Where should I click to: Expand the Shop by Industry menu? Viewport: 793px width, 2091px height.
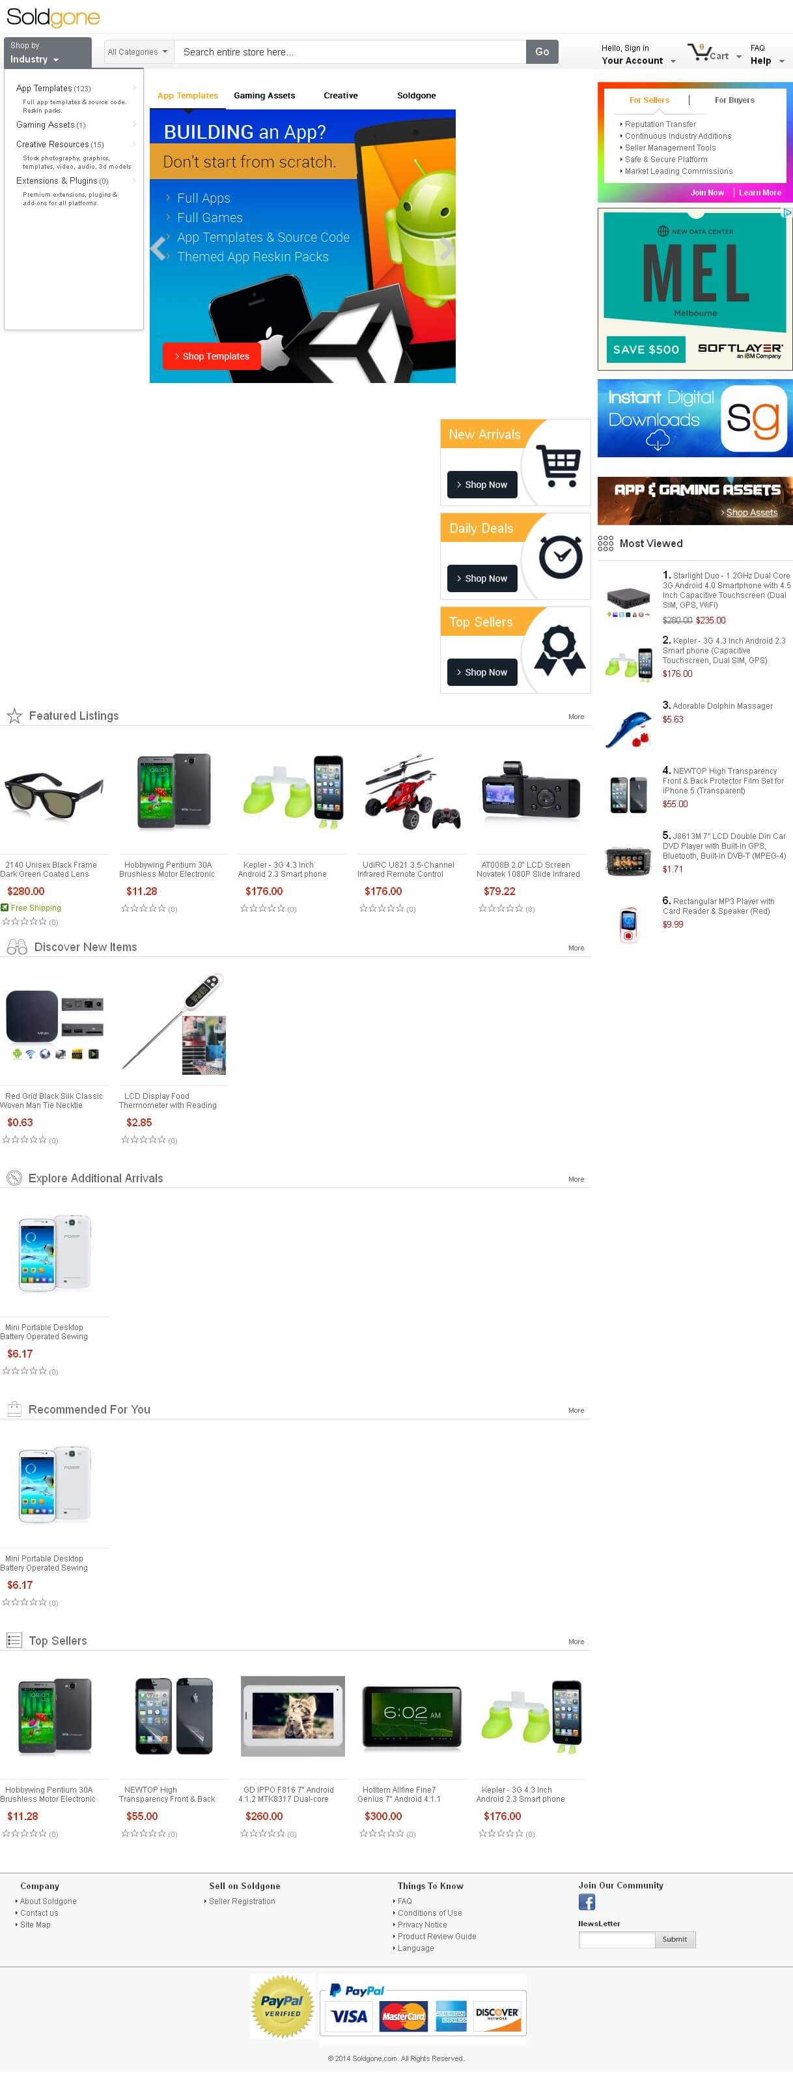[x=47, y=53]
